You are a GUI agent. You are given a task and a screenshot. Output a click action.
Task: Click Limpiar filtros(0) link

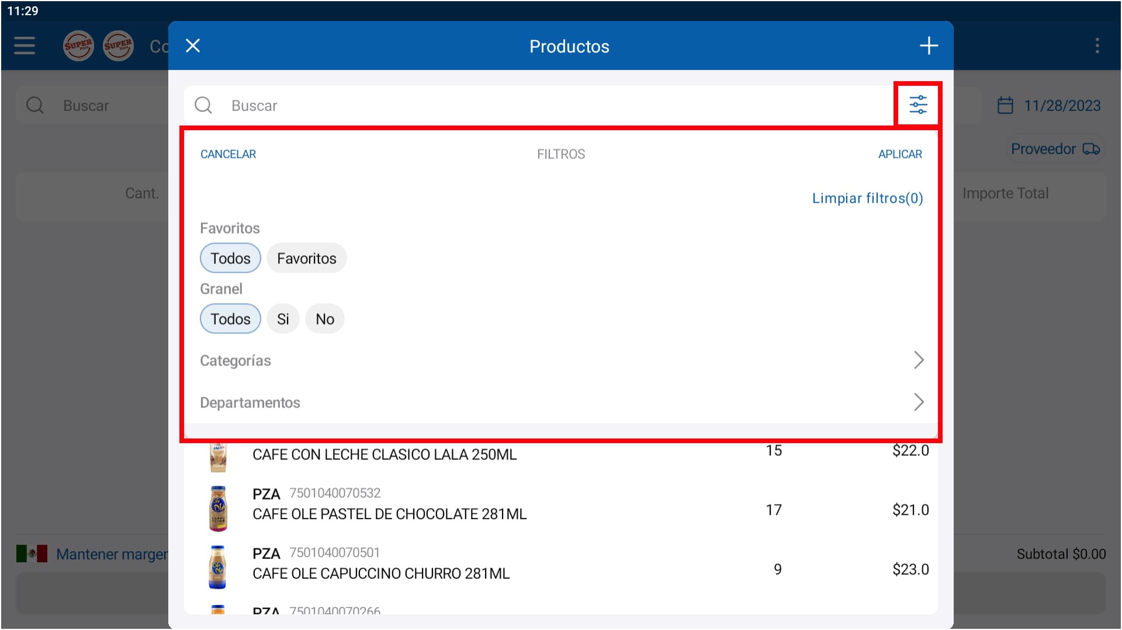[x=867, y=199]
